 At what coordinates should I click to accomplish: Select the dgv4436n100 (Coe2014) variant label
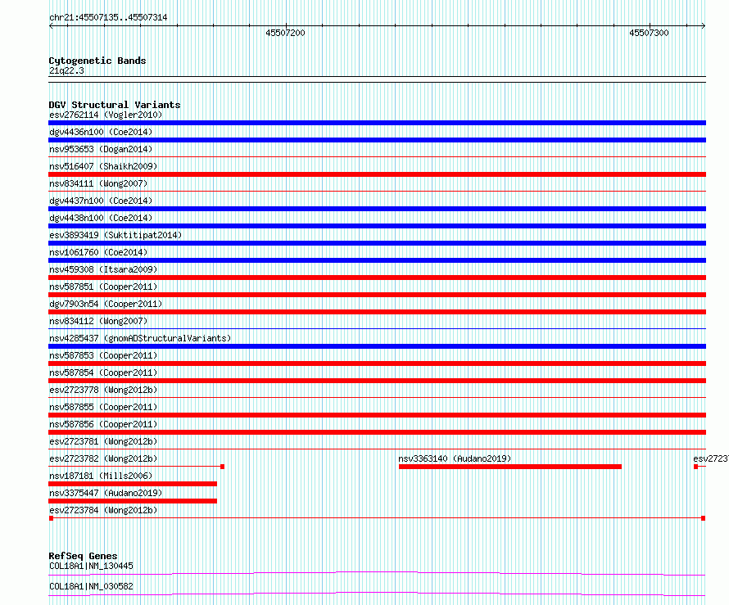101,132
